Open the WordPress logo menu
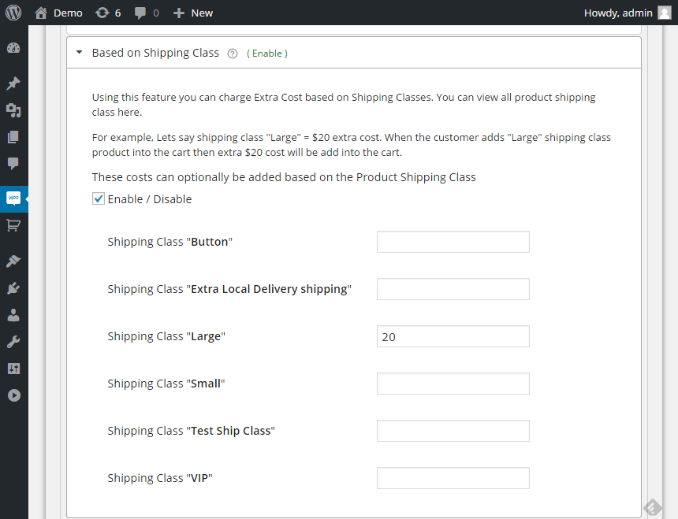This screenshot has width=678, height=519. pyautogui.click(x=13, y=13)
